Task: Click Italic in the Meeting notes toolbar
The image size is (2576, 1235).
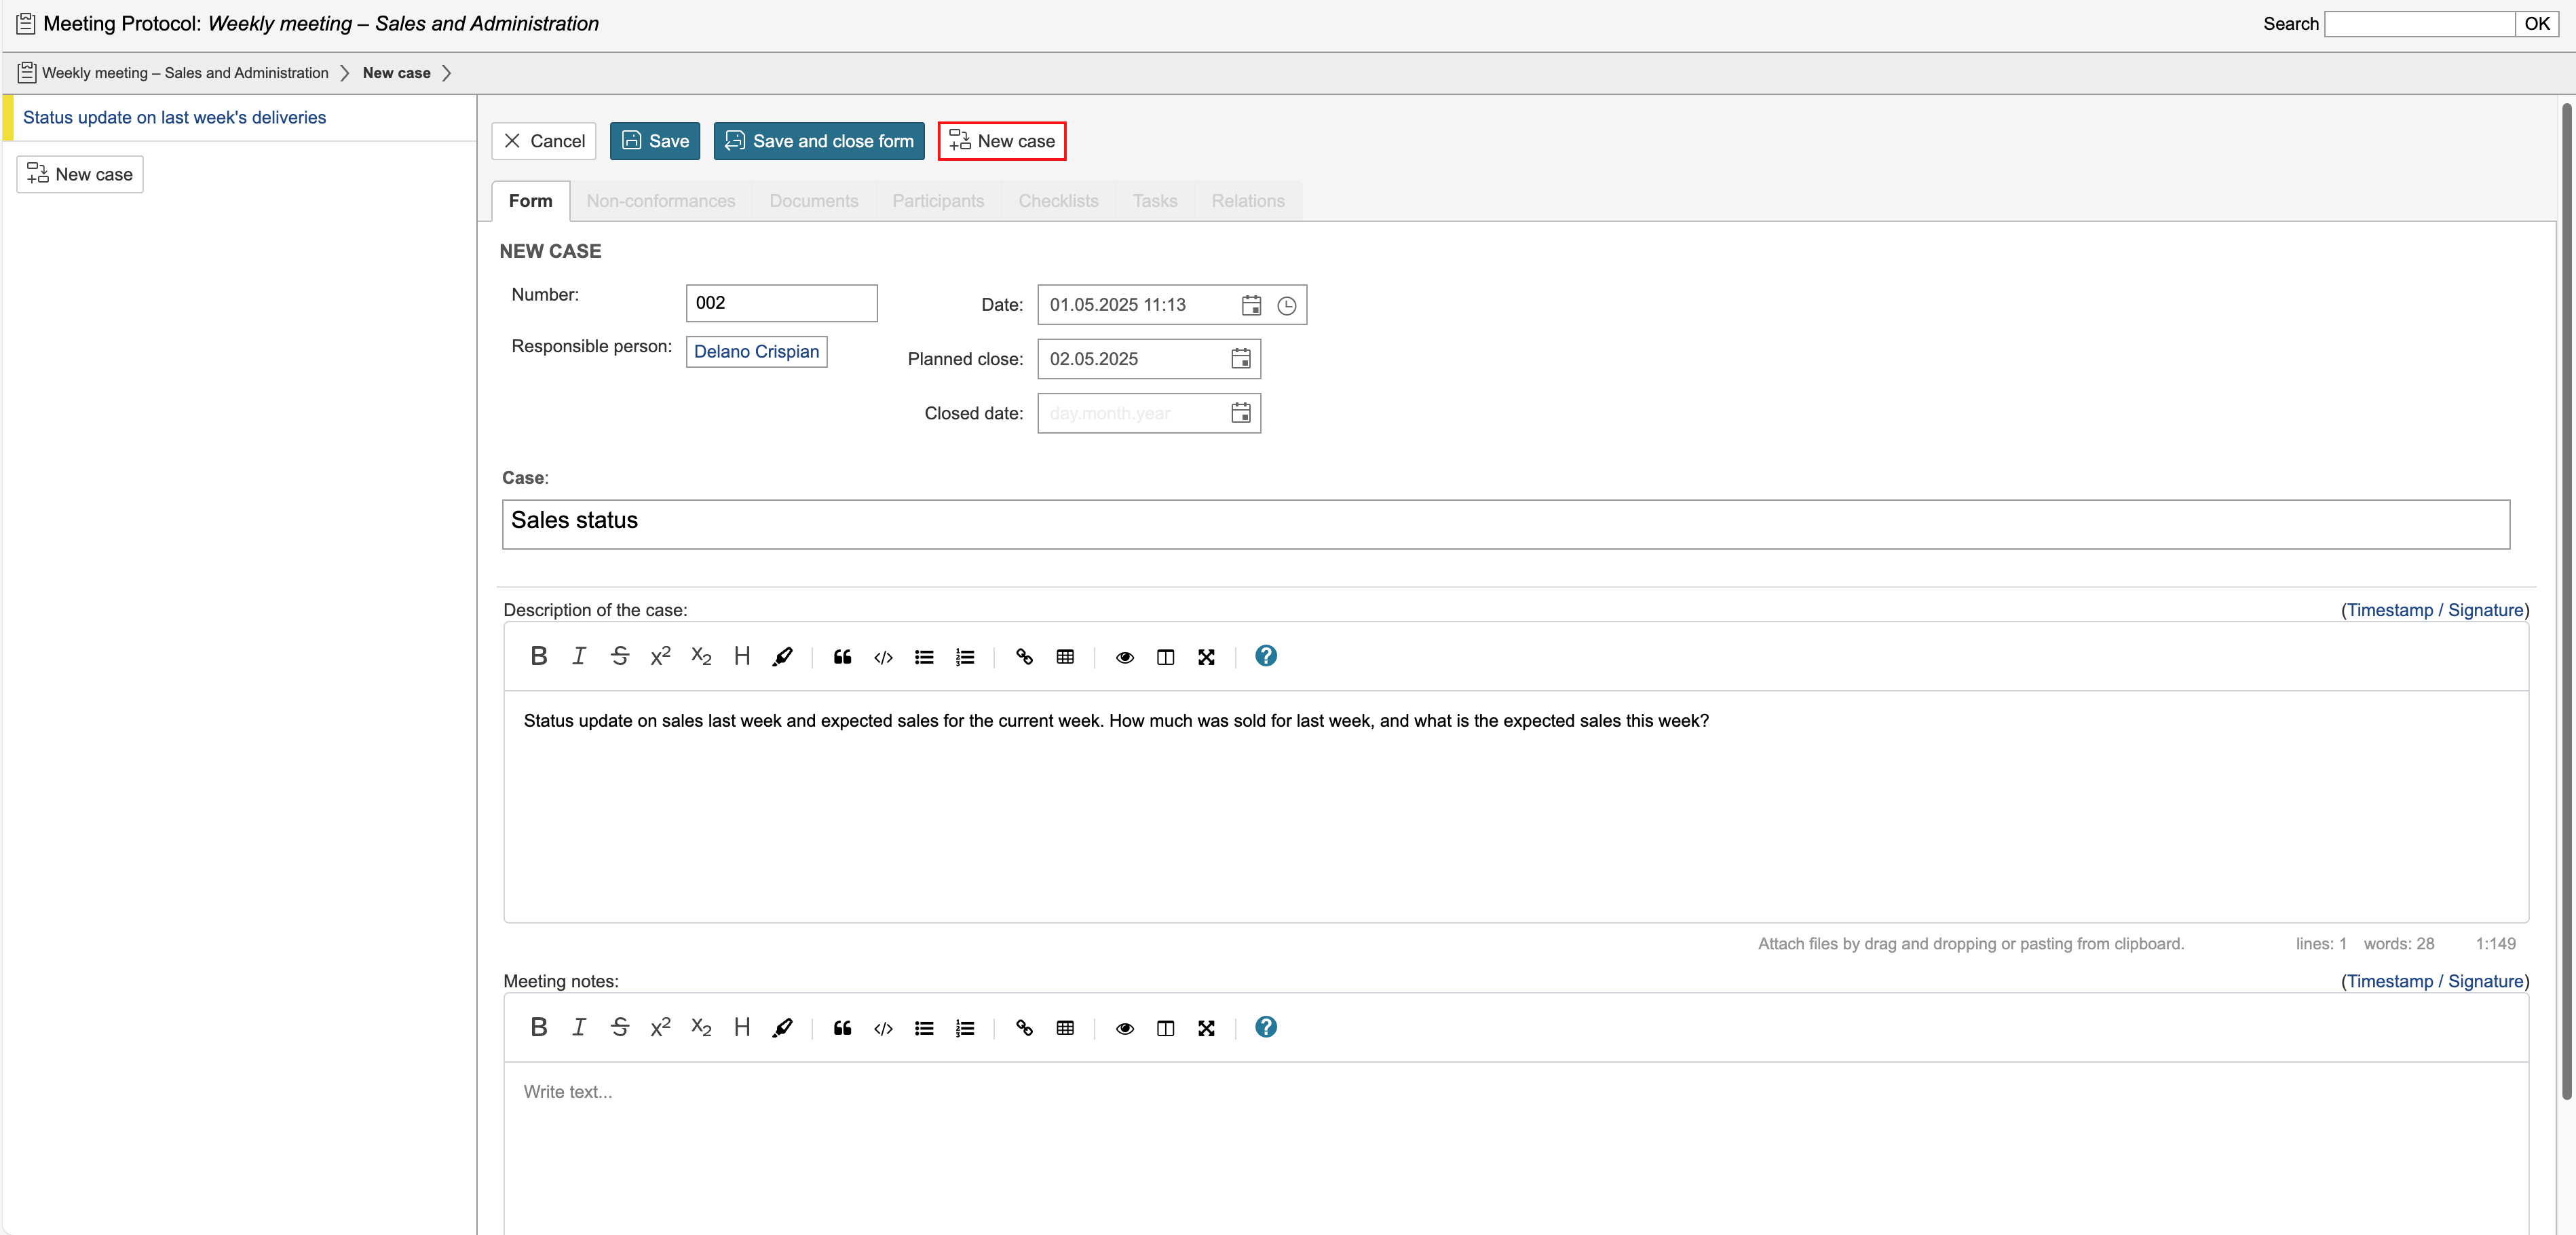Action: (579, 1027)
